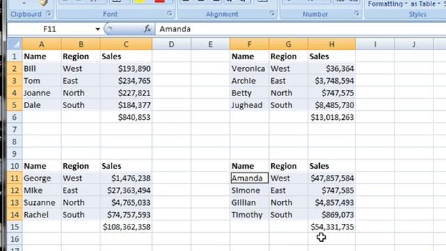Select column I header

[x=375, y=45]
